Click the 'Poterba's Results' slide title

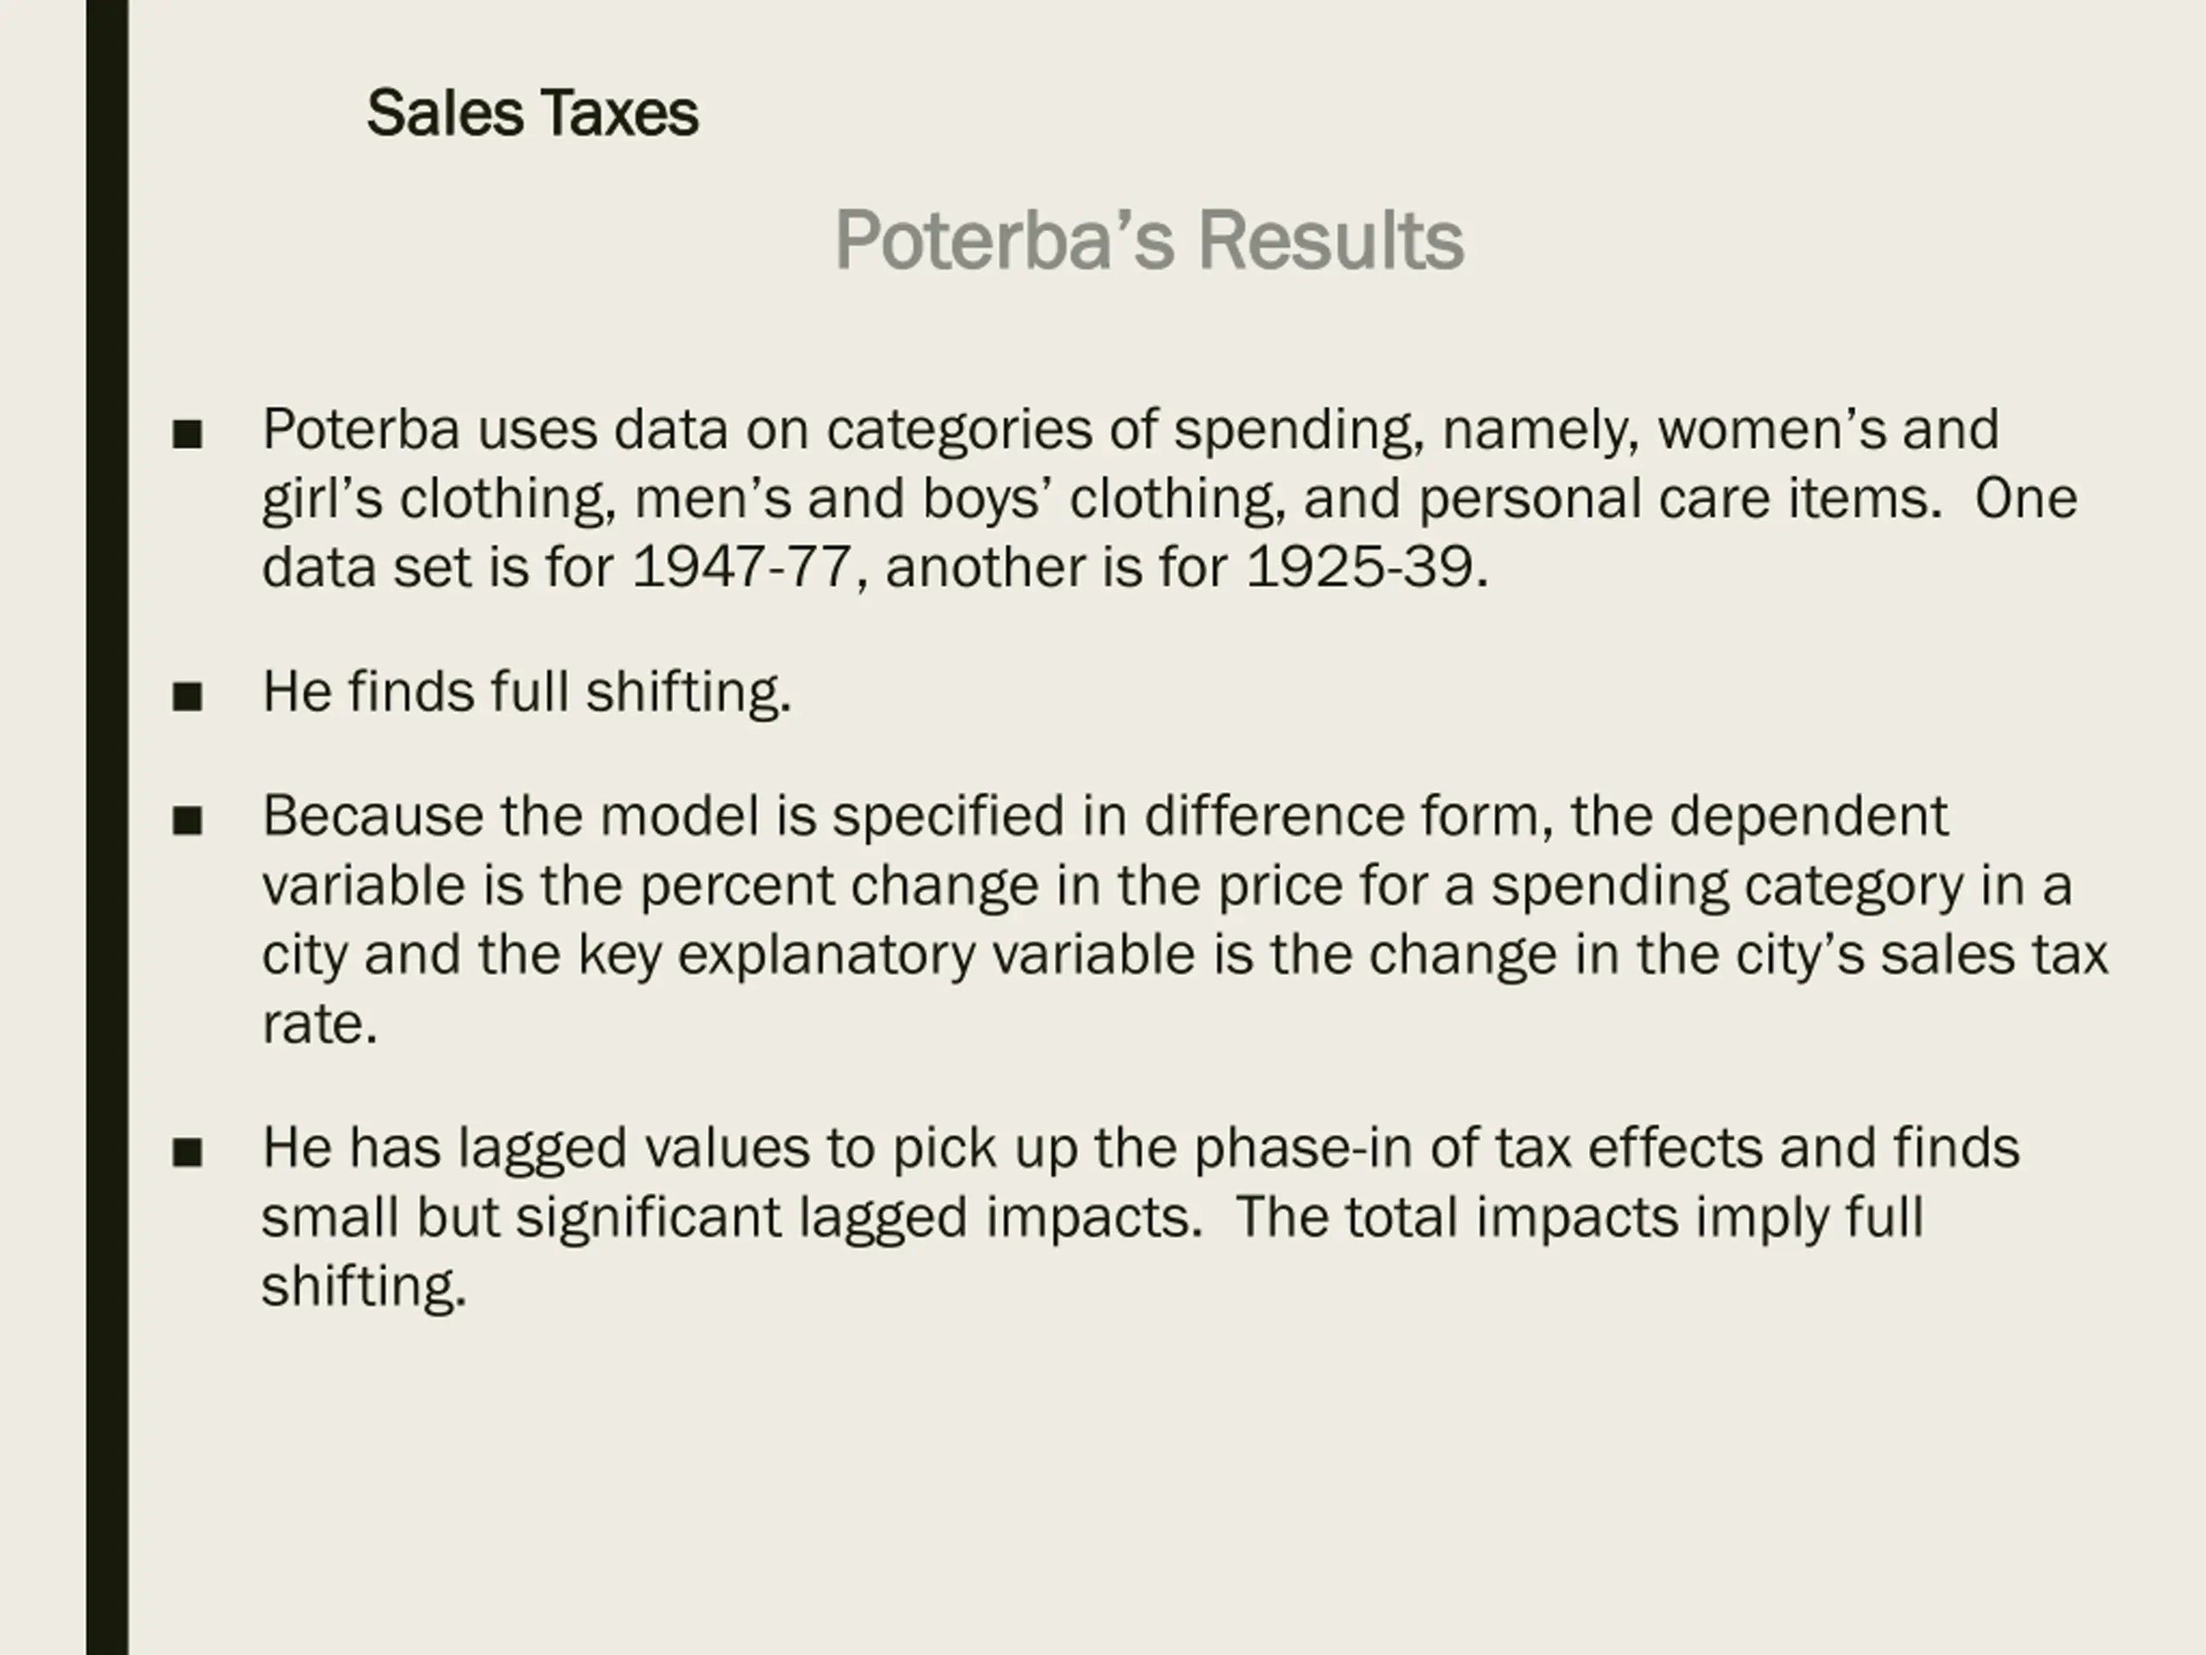(1149, 240)
